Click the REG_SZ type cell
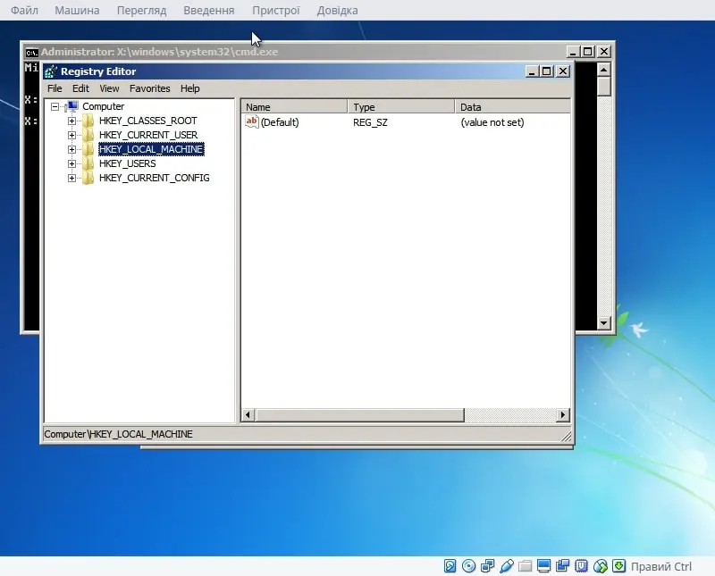Viewport: 715px width, 576px height. [370, 122]
